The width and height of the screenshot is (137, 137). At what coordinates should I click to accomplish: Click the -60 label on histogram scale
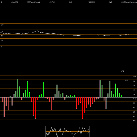[x=134, y=112]
